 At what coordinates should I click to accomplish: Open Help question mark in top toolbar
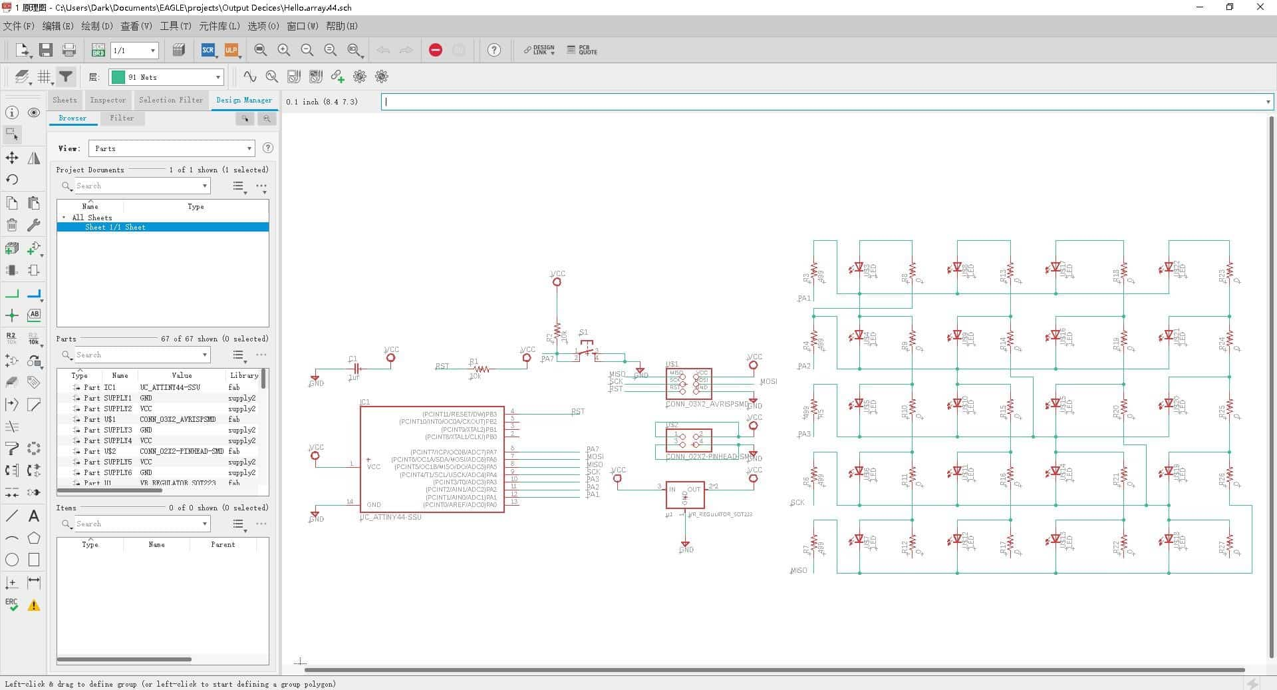click(494, 50)
